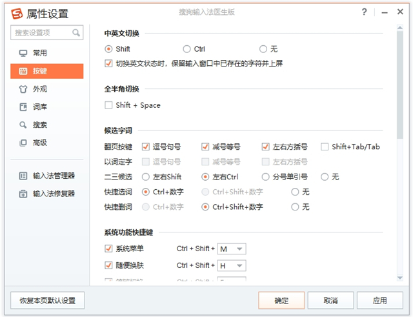Screen dimensions: 413x317
Task: Uncheck the 系统菜单 hotkey checkbox
Action: pos(108,249)
